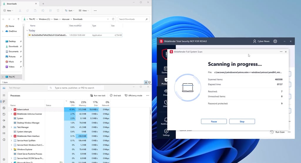The image size is (301, 163).
Task: Open Task Manager more options ellipsis
Action: [x=148, y=96]
